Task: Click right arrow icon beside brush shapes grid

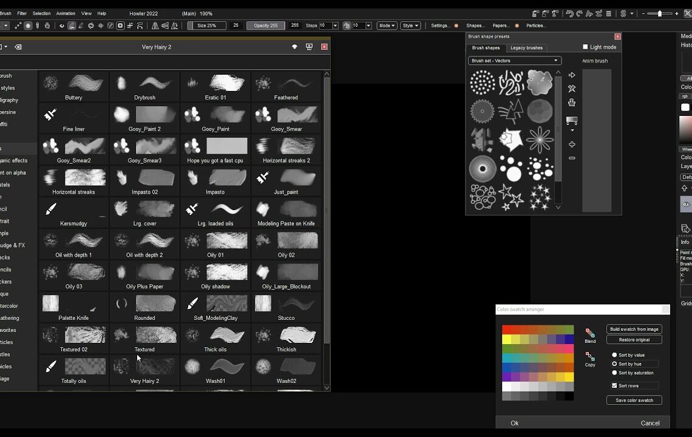Action: [572, 75]
